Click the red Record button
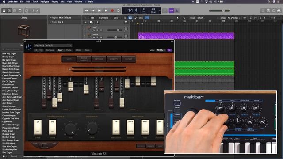 (112, 11)
